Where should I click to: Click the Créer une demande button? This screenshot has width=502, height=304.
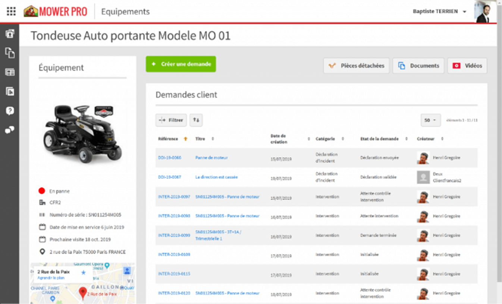pyautogui.click(x=181, y=64)
